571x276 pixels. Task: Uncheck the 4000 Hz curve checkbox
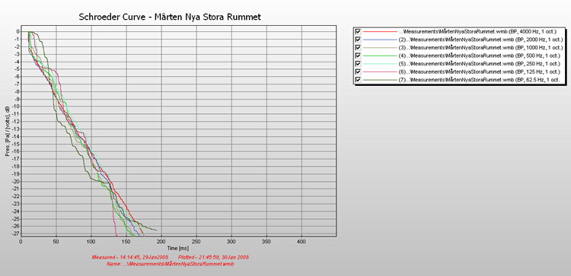click(x=358, y=32)
